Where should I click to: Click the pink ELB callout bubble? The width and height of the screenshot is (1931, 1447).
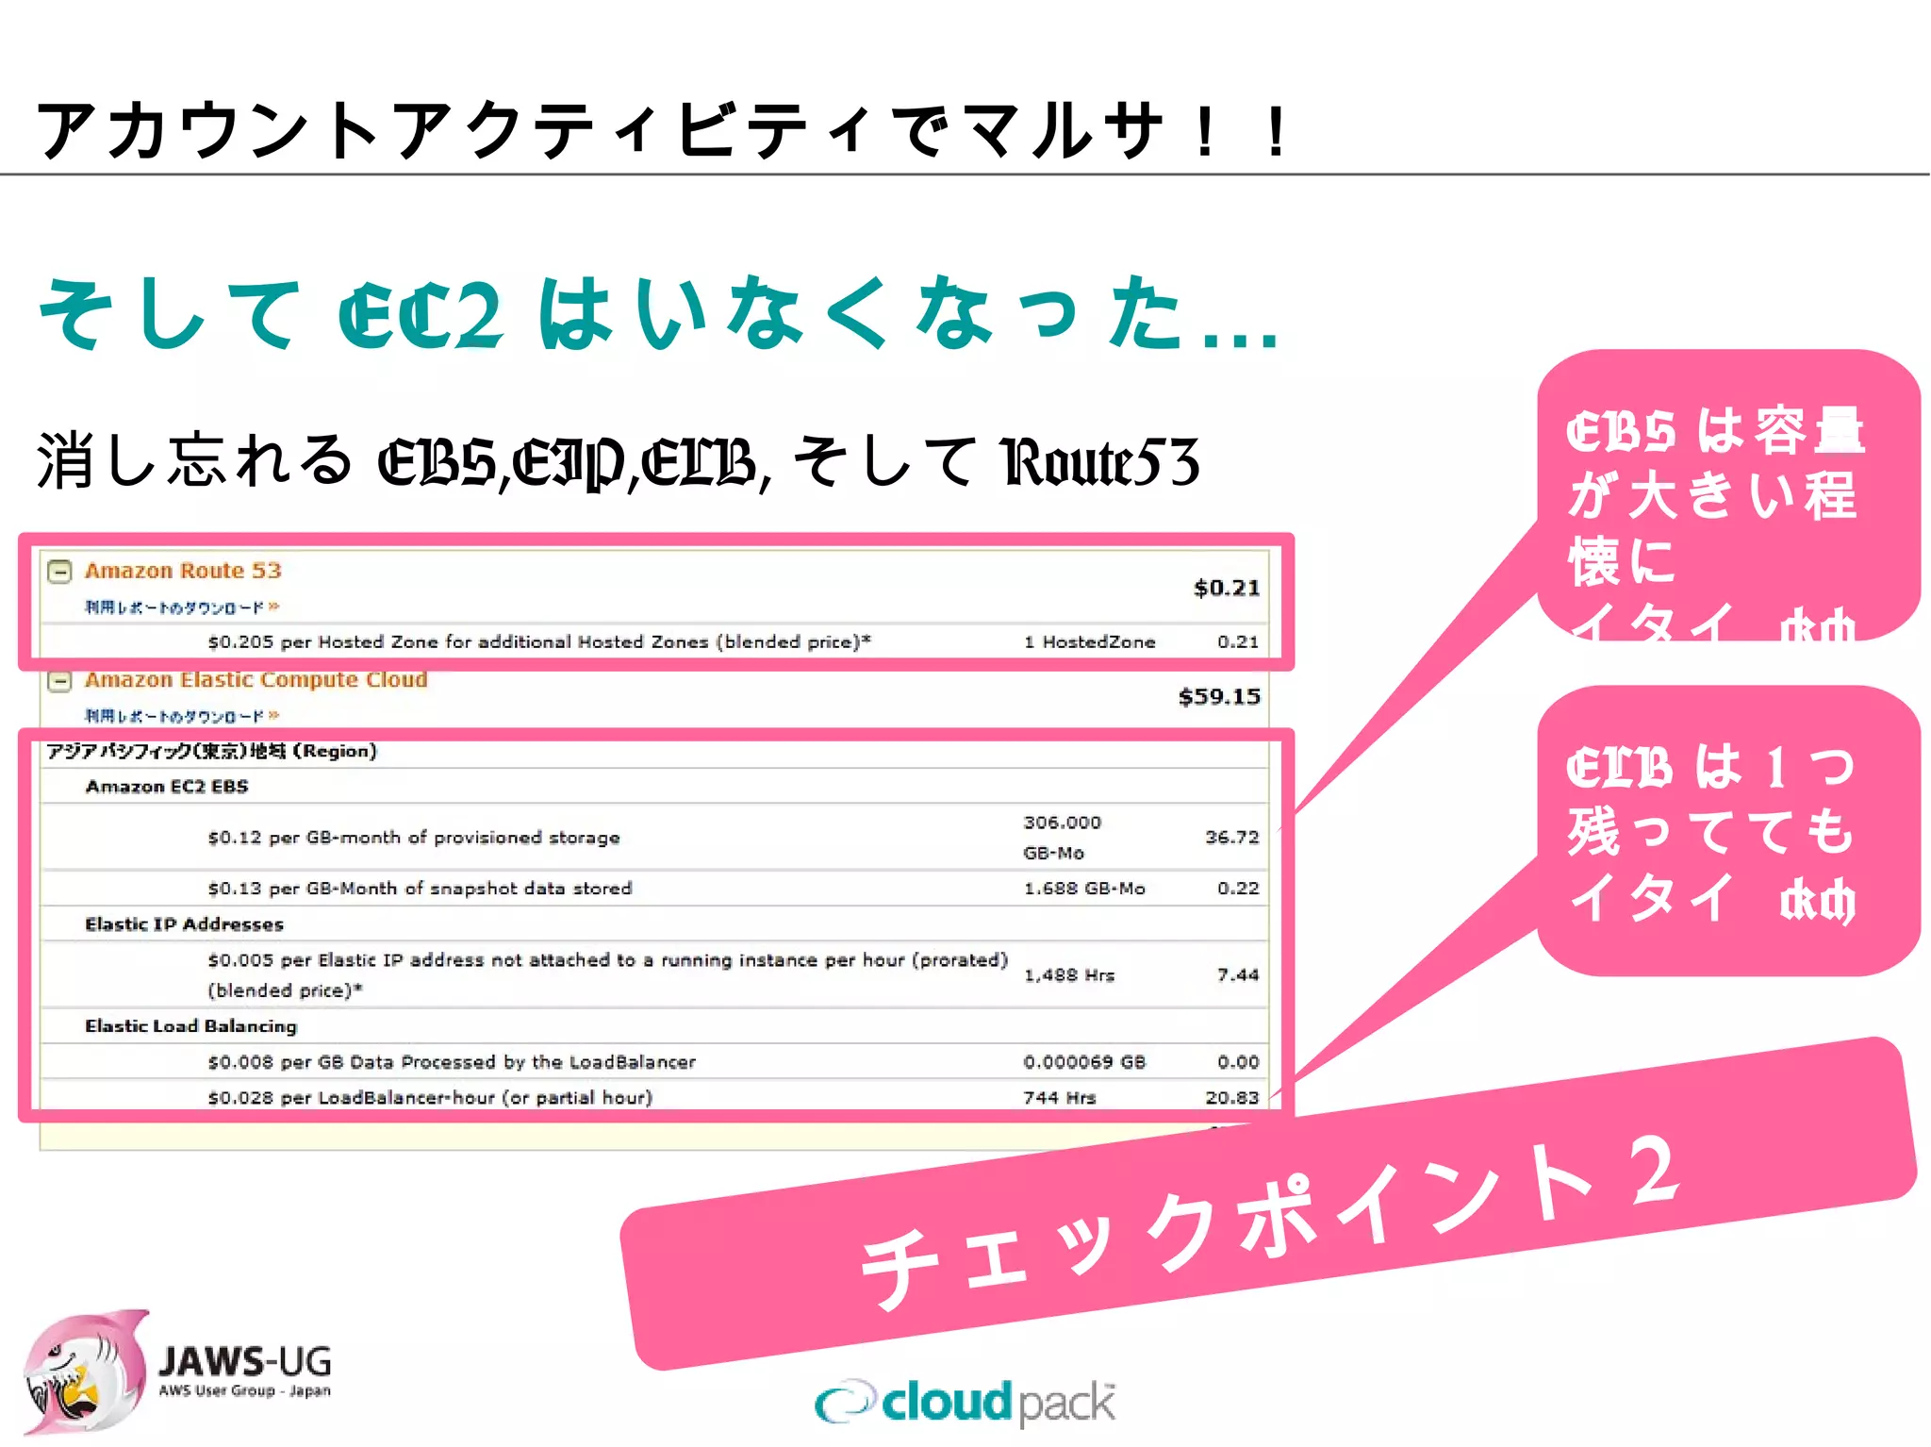click(1728, 831)
